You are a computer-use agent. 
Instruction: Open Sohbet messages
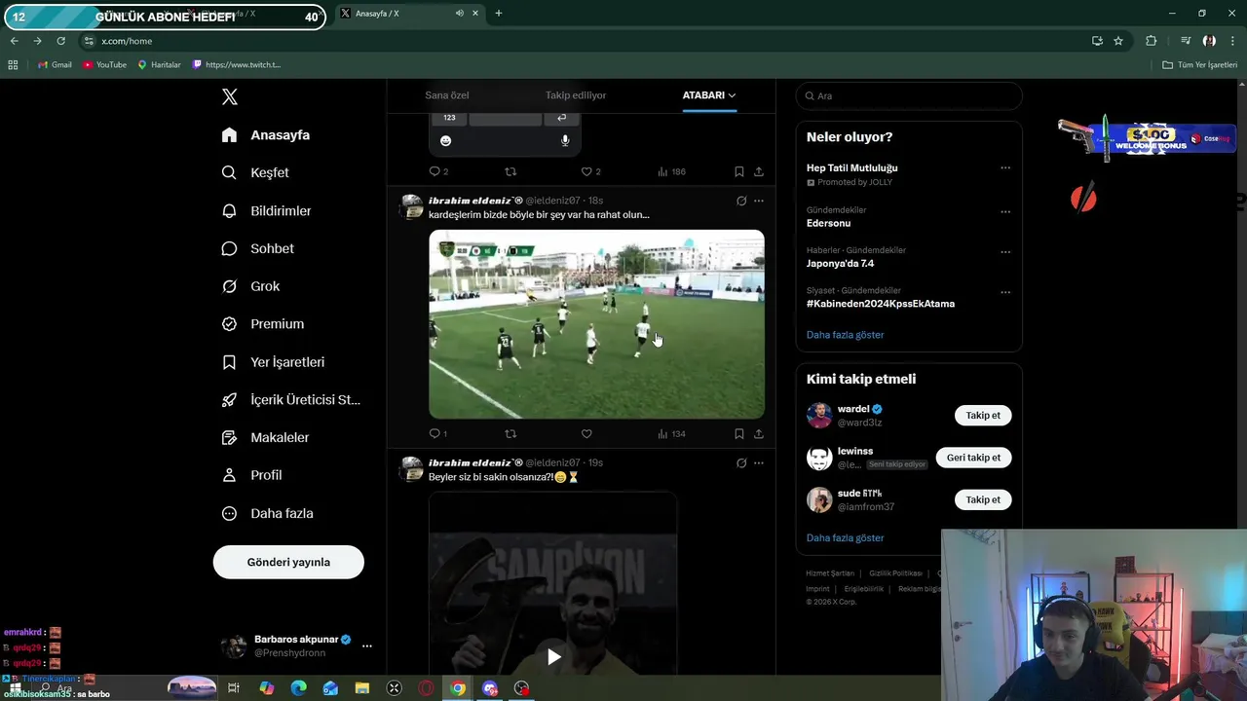(x=257, y=248)
